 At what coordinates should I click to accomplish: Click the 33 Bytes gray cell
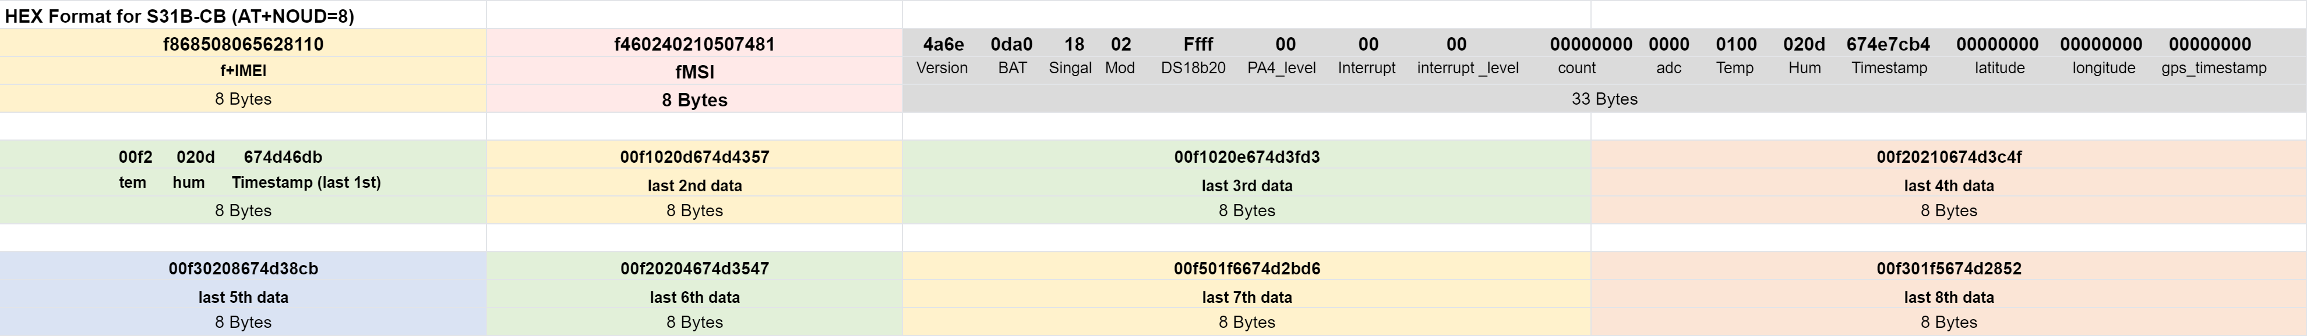(1604, 99)
